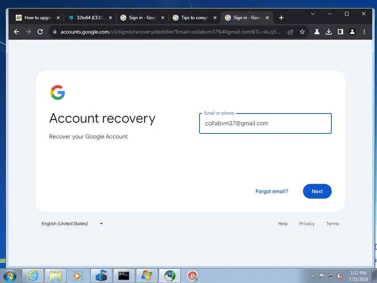The image size is (377, 283).
Task: Click the browser Back arrow
Action: coord(16,32)
